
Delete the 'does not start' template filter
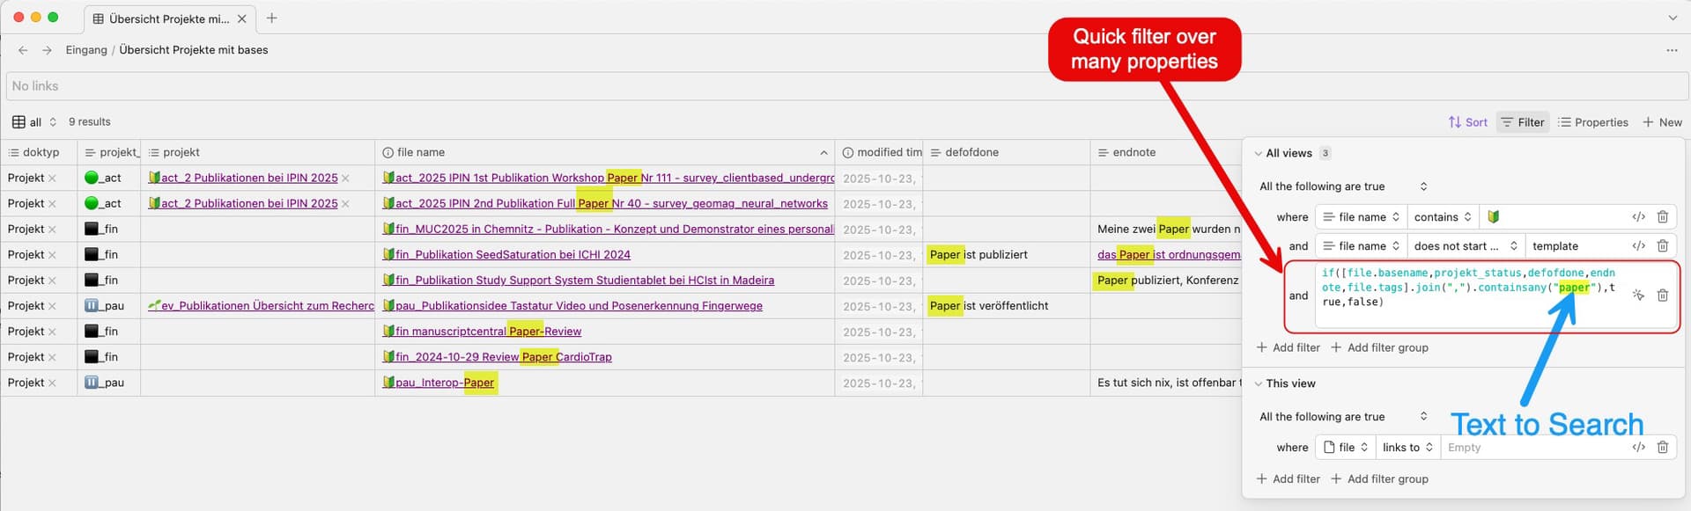1662,246
